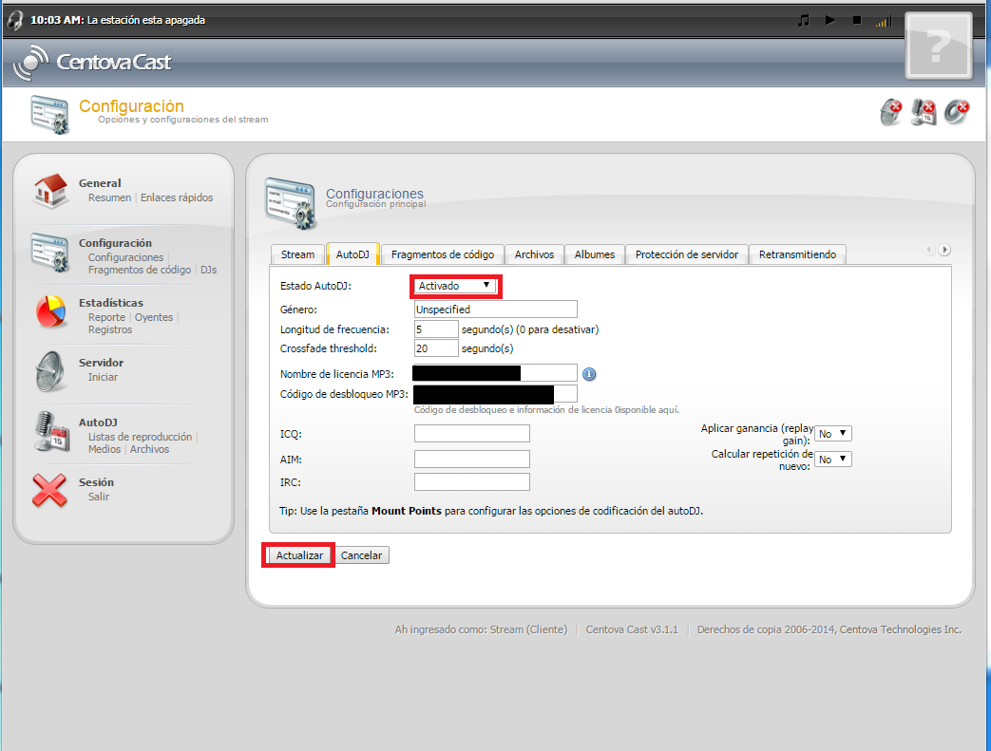Open the Reporte statistics link
The width and height of the screenshot is (991, 751).
[106, 317]
